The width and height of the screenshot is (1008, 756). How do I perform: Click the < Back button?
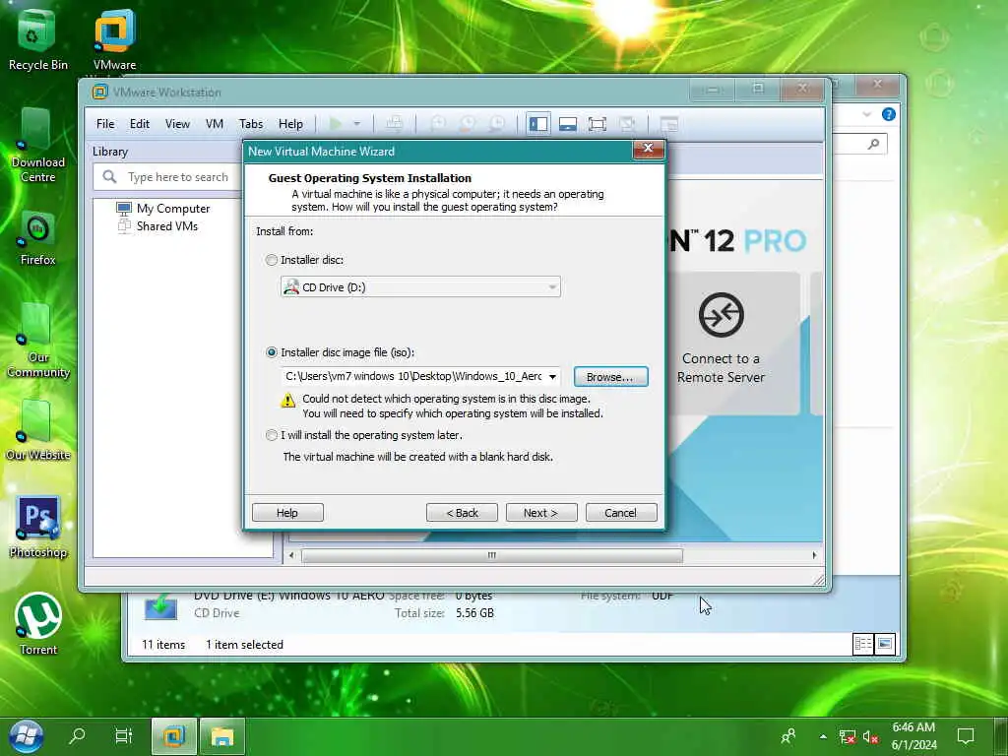tap(462, 512)
